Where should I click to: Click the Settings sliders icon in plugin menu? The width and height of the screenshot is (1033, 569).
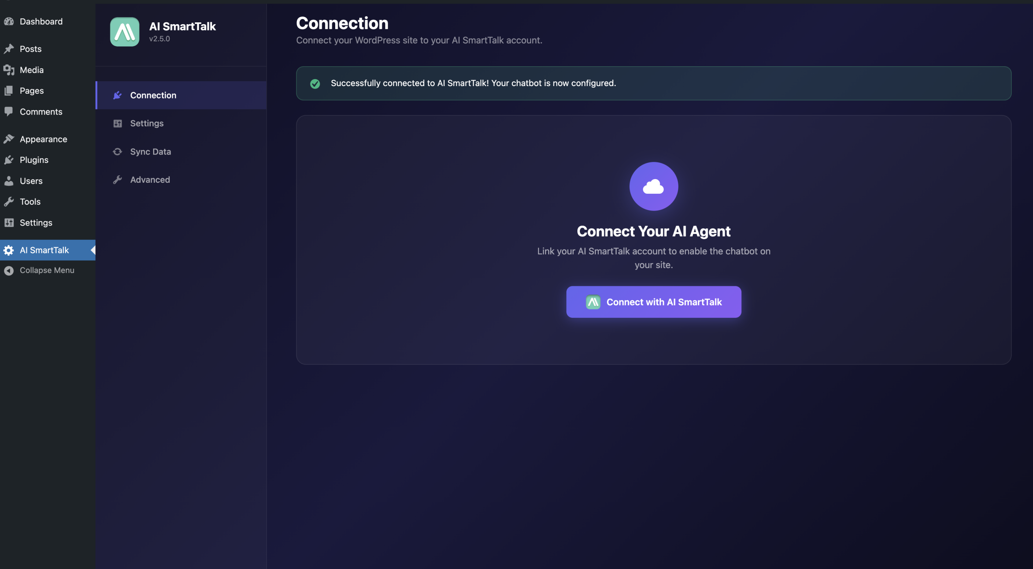coord(118,123)
